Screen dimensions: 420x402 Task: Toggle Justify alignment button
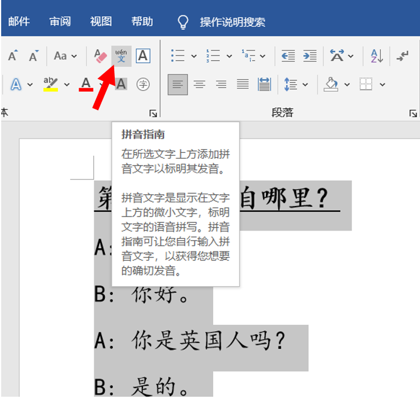[x=243, y=85]
